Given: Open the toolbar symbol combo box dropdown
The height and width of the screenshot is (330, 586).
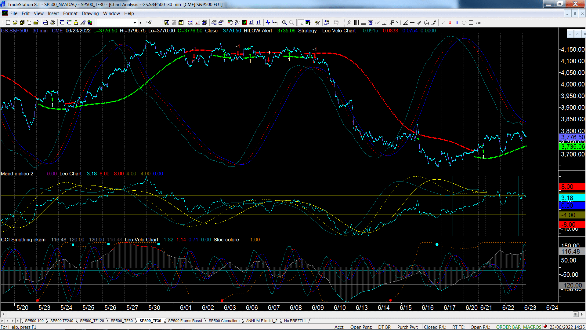Looking at the screenshot, I should [135, 23].
